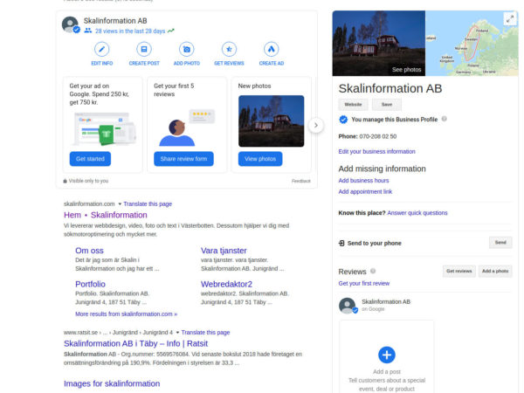Click Add appointment link
524x393 pixels.
[365, 191]
